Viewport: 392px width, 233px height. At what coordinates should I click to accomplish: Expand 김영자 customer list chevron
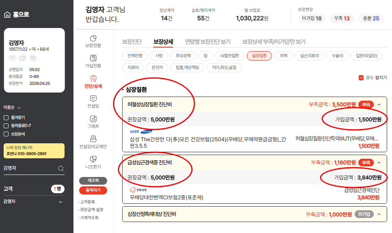tap(60, 202)
